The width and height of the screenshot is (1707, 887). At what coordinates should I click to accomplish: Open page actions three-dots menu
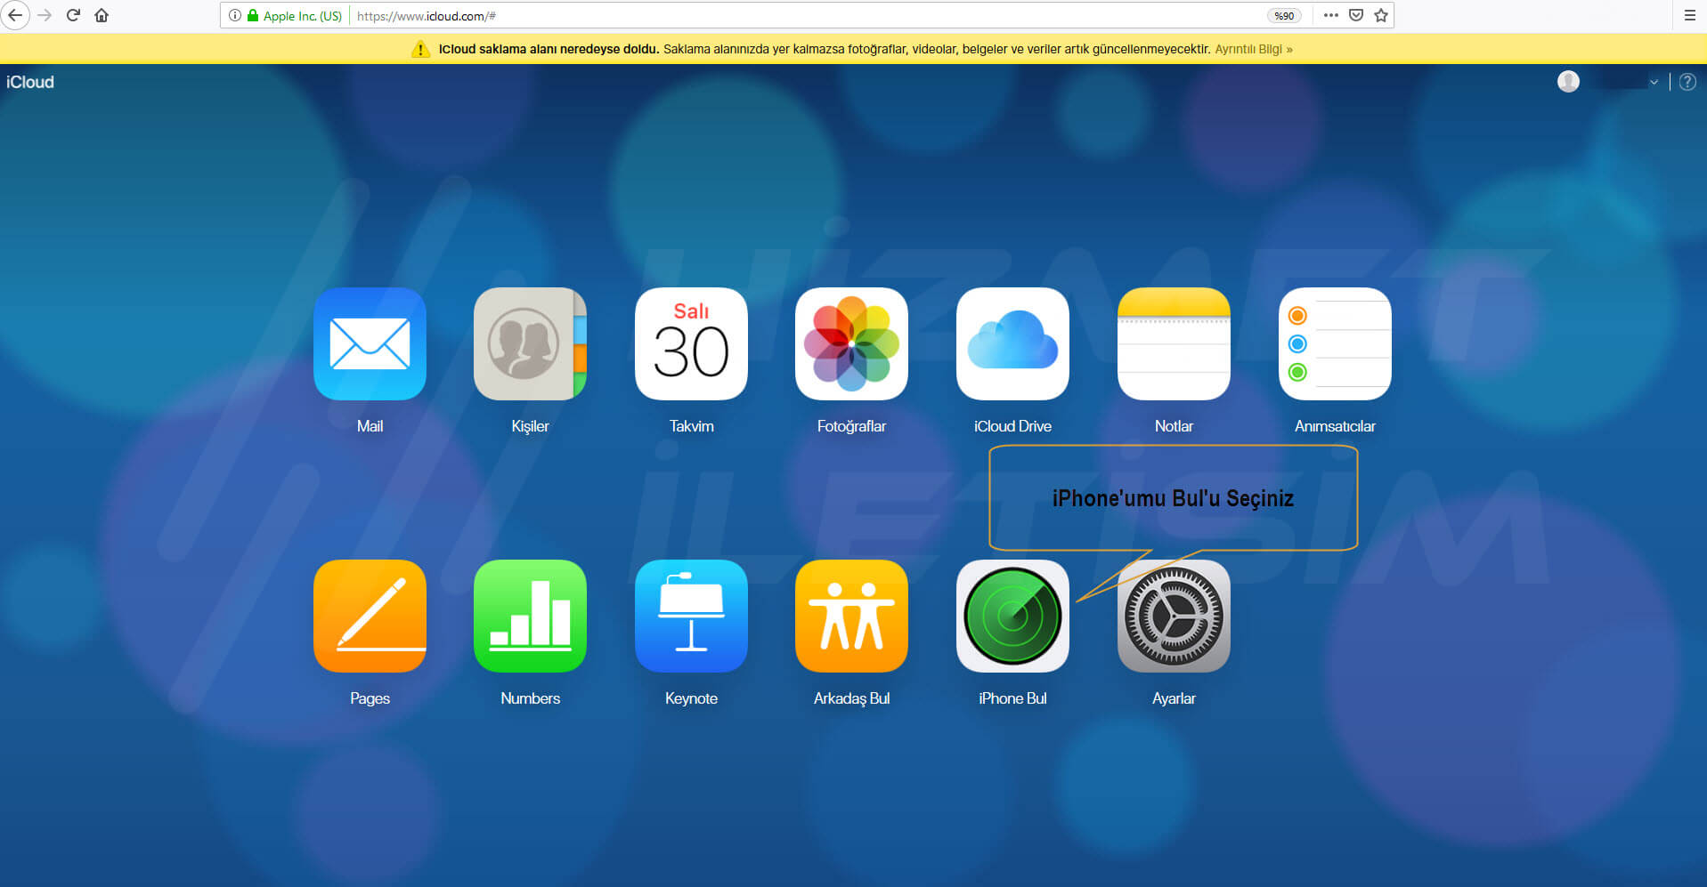(1330, 15)
